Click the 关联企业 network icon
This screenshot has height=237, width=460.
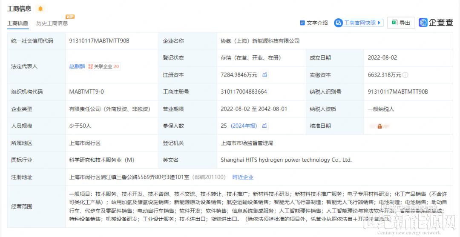click(x=90, y=66)
